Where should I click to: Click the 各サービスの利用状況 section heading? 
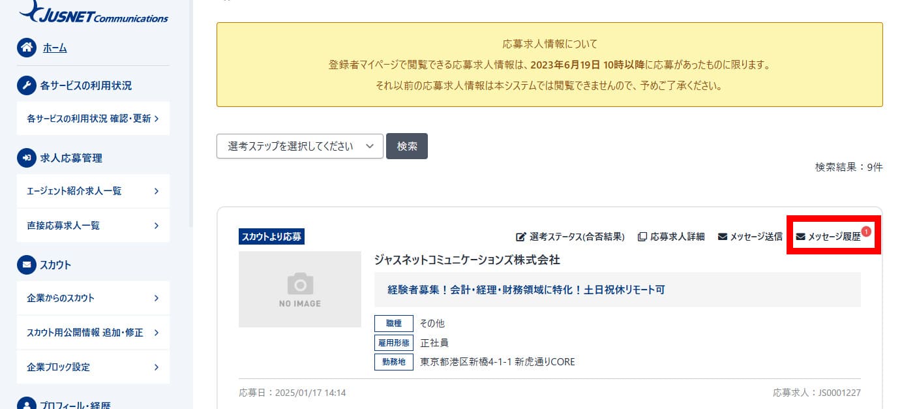[x=85, y=85]
